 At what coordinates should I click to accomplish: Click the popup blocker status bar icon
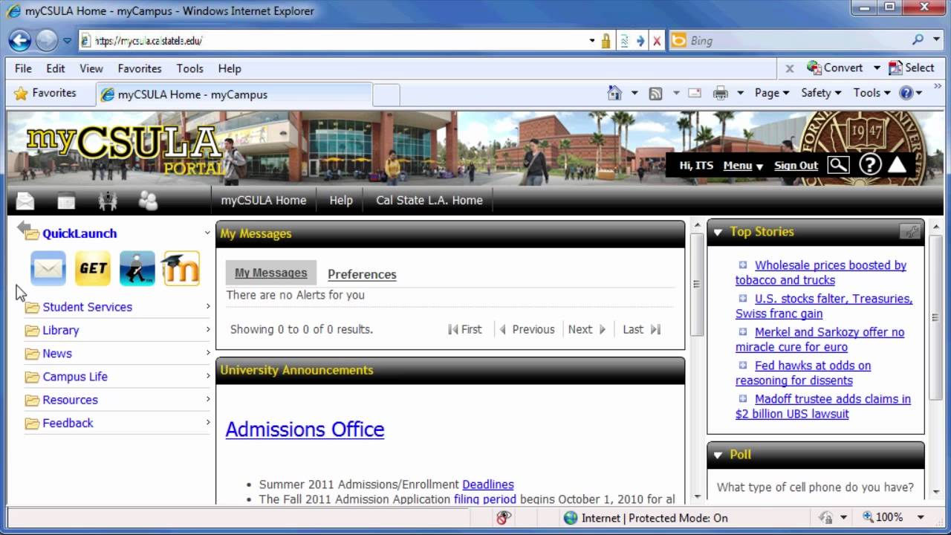pyautogui.click(x=504, y=518)
